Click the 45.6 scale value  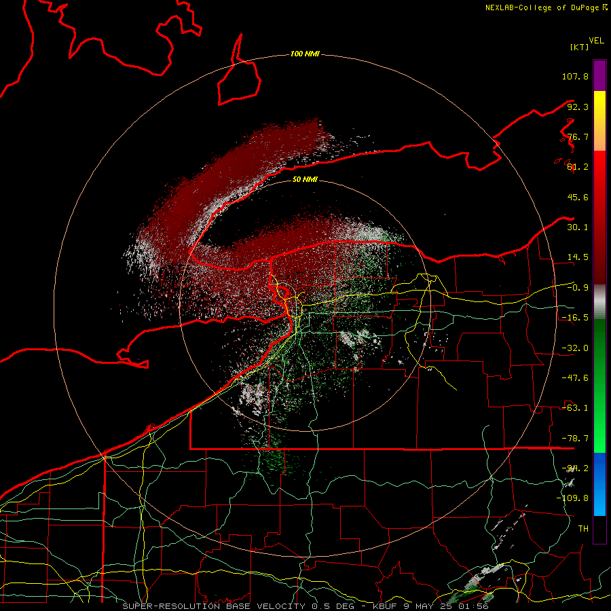pyautogui.click(x=578, y=197)
